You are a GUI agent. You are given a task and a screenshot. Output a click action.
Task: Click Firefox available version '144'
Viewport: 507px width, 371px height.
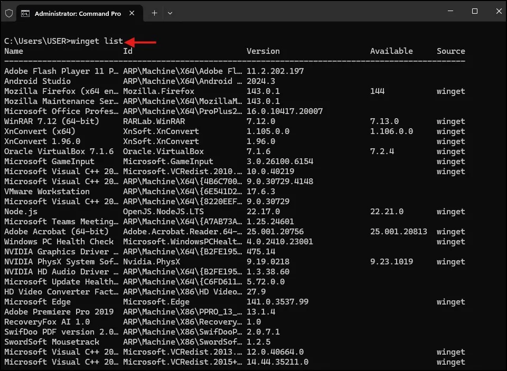coord(377,91)
